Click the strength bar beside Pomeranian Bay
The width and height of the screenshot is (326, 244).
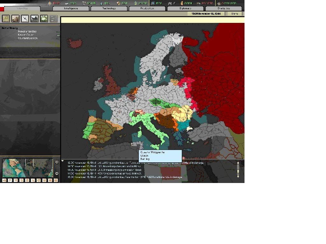pos(58,32)
